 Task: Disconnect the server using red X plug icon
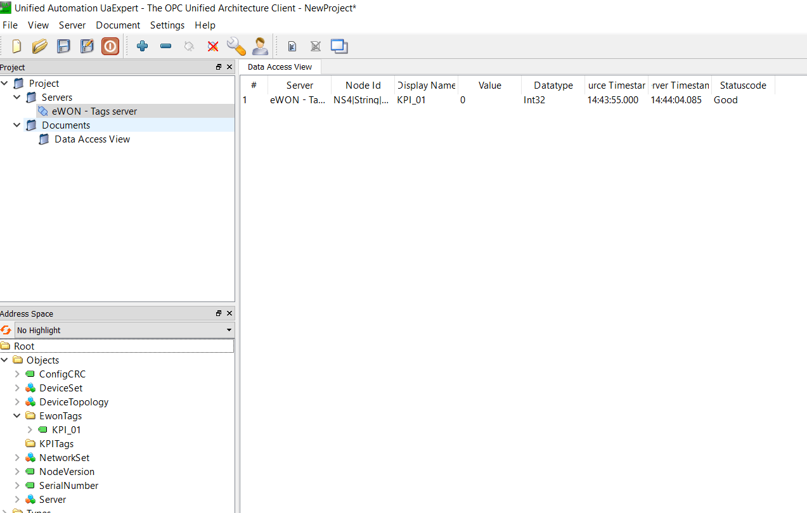(212, 46)
